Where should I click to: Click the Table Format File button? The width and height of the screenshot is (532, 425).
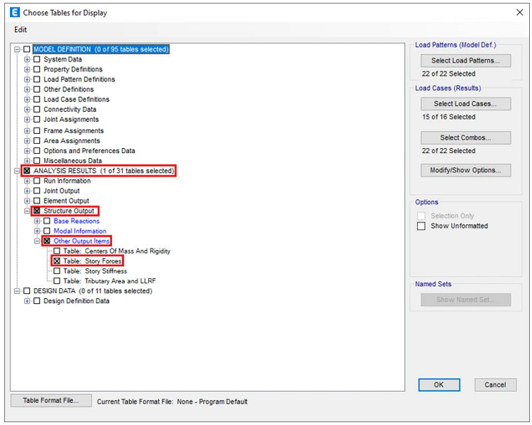(x=51, y=400)
